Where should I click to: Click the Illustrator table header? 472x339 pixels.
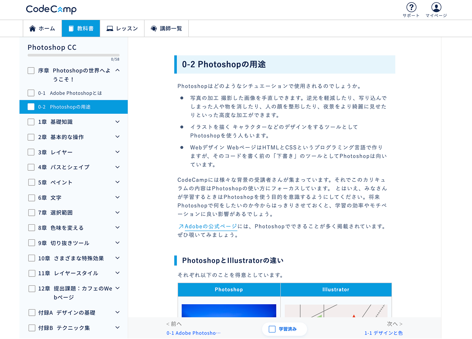336,289
